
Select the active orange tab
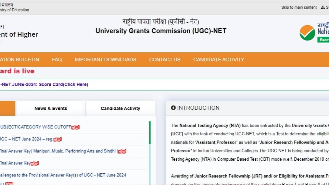click(7, 108)
